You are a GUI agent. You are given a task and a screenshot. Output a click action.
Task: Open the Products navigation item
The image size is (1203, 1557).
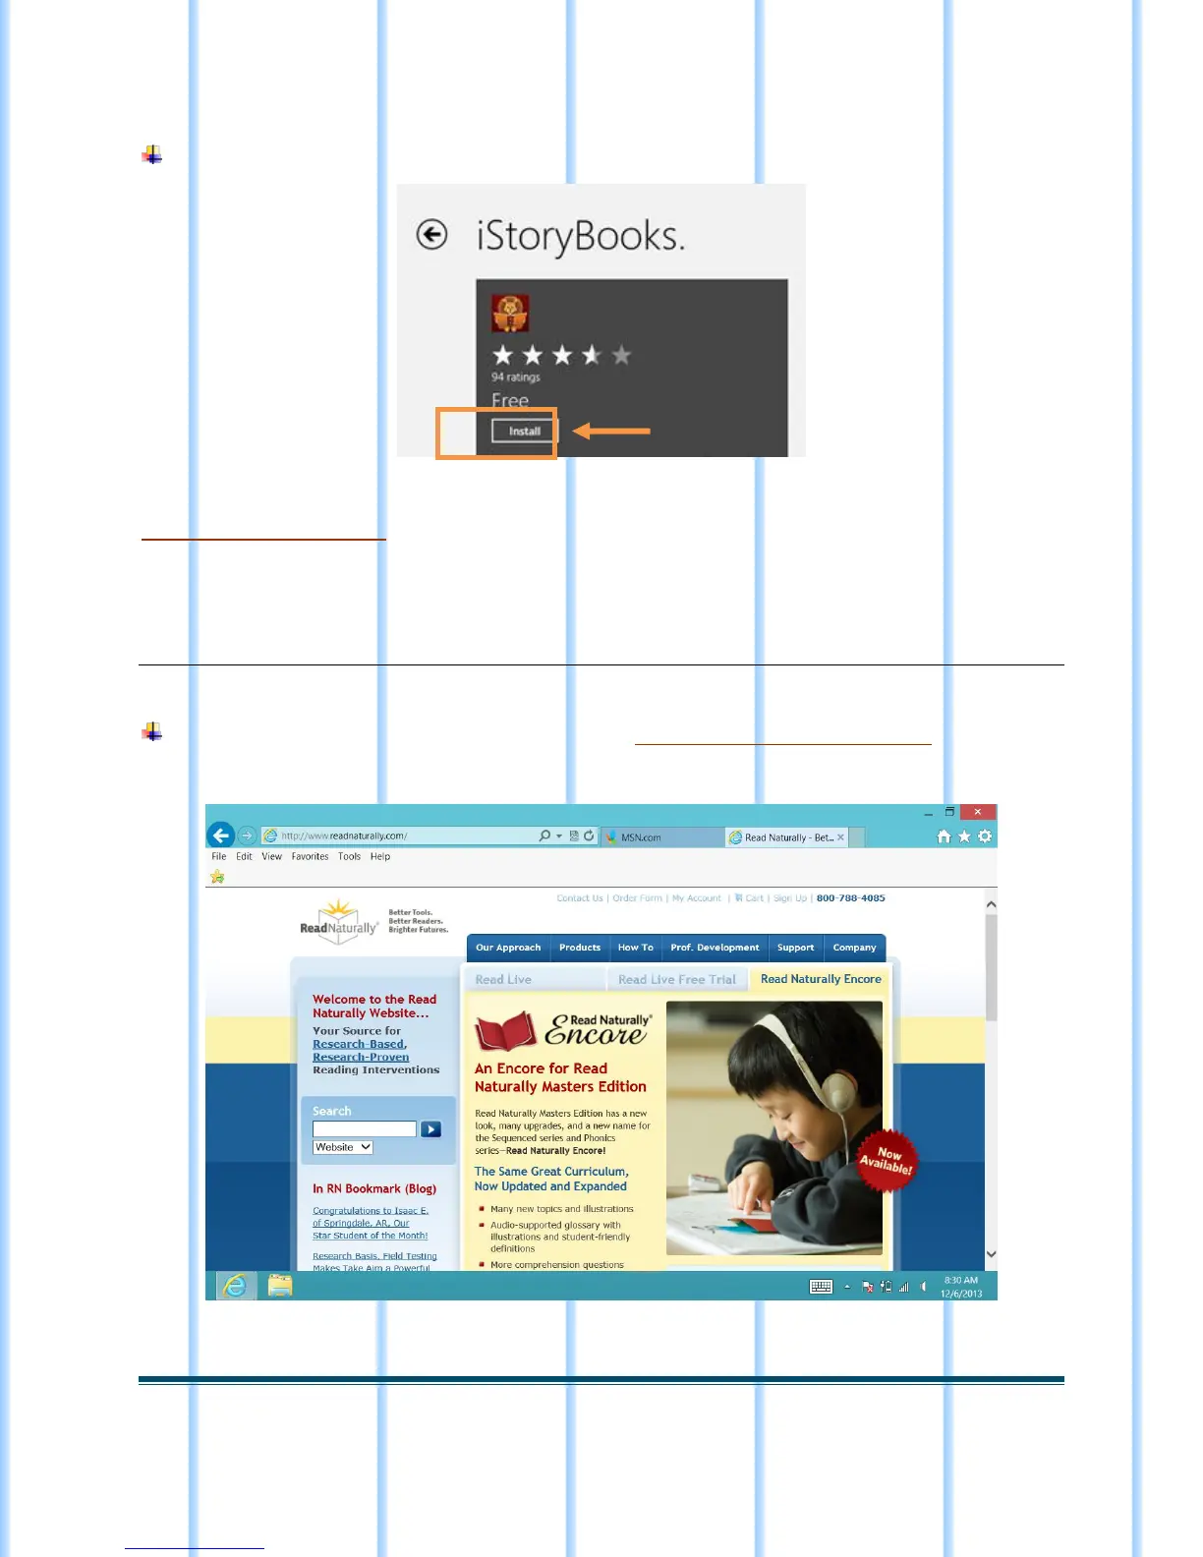[580, 948]
